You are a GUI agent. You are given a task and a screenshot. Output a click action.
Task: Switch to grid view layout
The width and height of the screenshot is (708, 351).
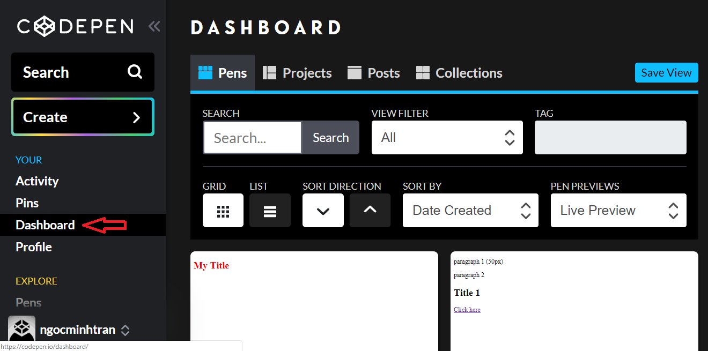tap(223, 211)
